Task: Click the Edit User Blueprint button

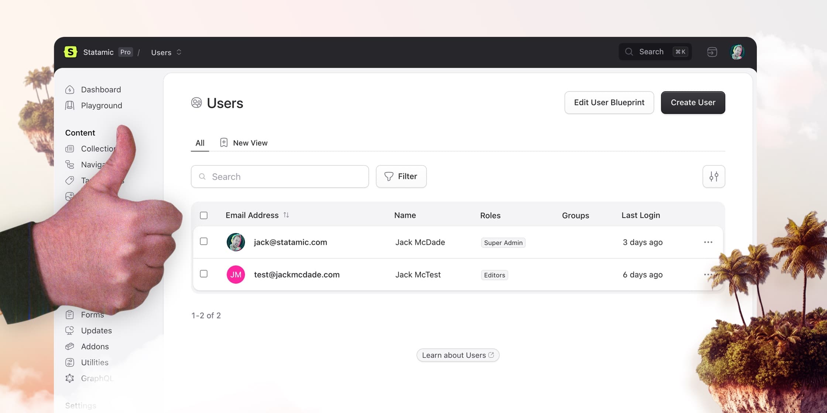Action: tap(609, 103)
